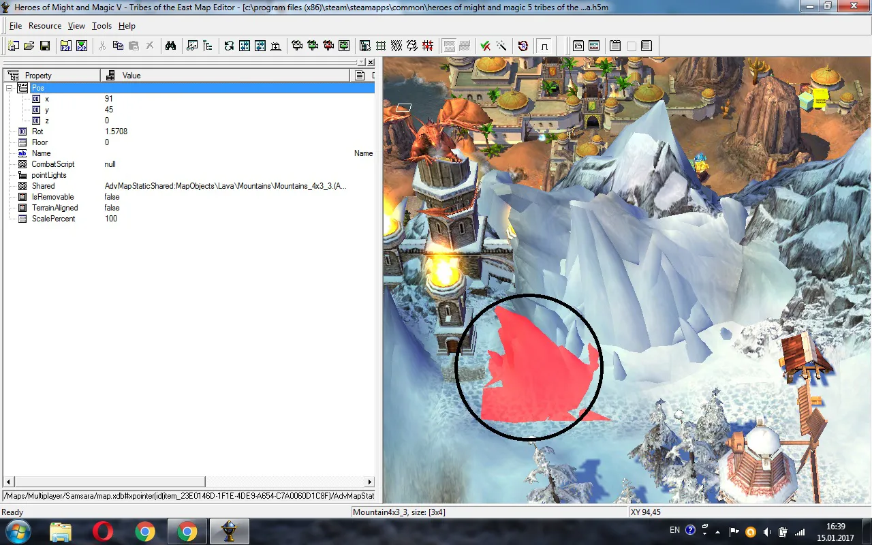Open the Tools menu
872x545 pixels.
click(102, 26)
